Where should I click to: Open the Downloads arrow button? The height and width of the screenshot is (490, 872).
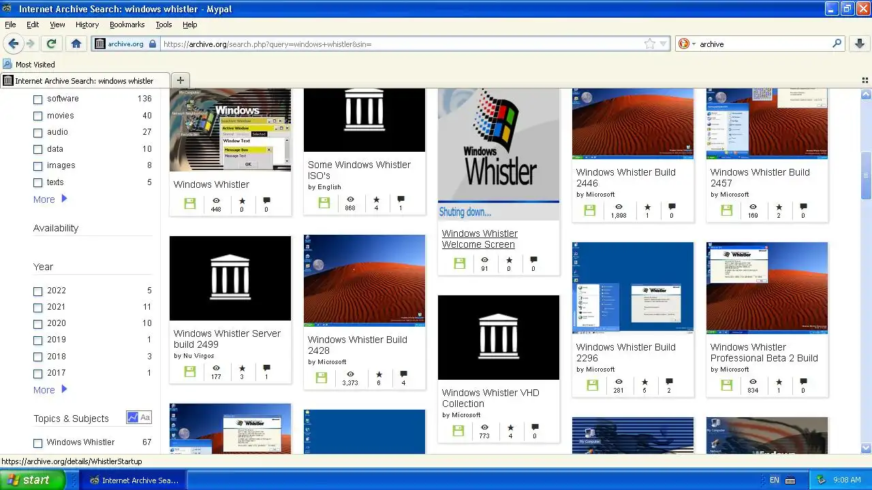coord(860,44)
